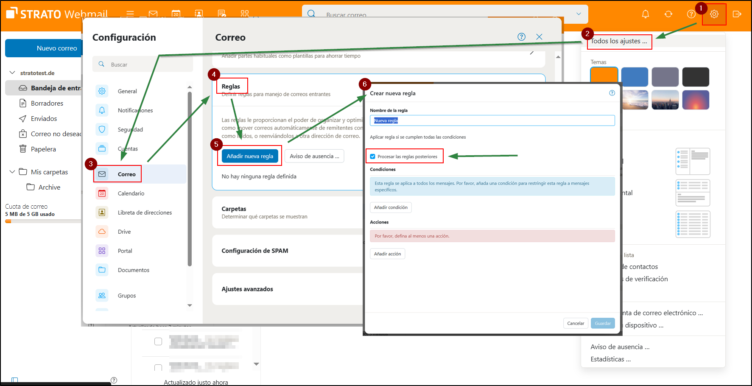Check the first blurred message checkbox
This screenshot has height=386, width=752.
click(158, 341)
